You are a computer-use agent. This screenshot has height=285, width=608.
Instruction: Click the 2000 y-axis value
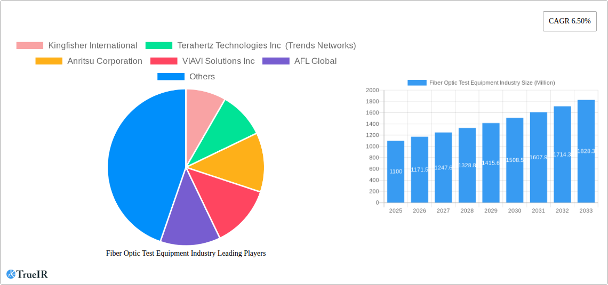pos(372,90)
